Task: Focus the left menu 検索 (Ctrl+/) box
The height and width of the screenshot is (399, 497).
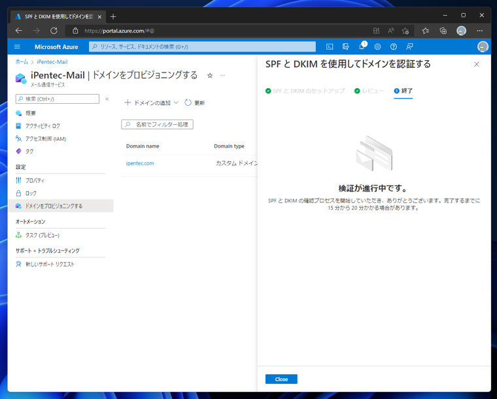Action: (58, 99)
